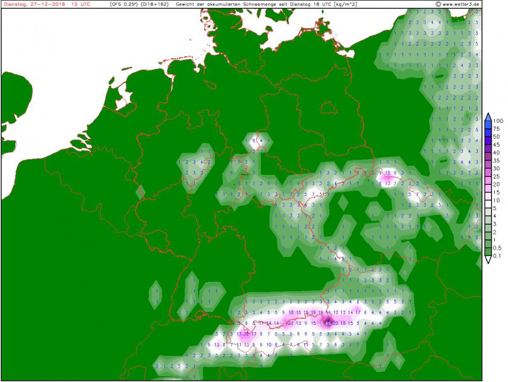Viewport: 508px width, 382px height.
Task: Click the 100 value on the legend
Action: pos(498,121)
